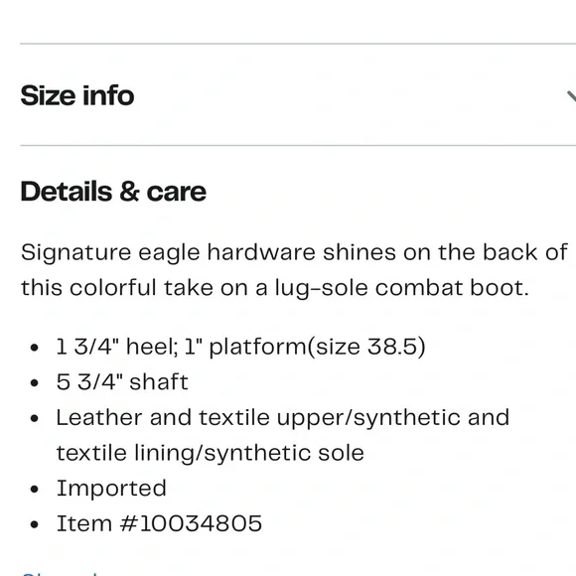
Task: Click the divider line below Size info
Action: tap(298, 145)
